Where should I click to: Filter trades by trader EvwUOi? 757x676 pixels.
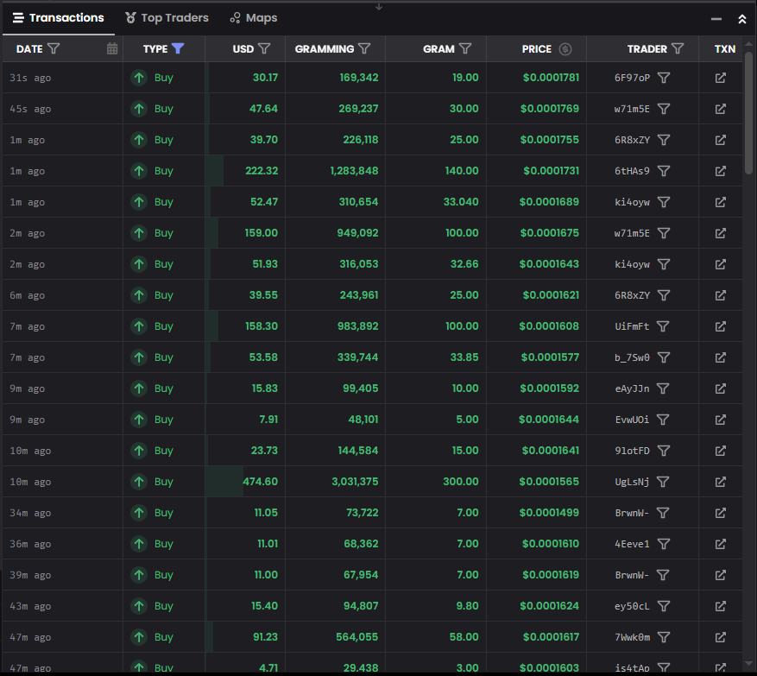pos(663,420)
